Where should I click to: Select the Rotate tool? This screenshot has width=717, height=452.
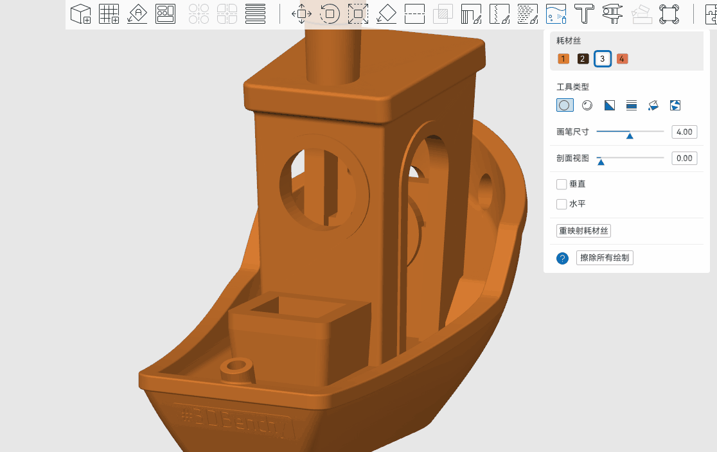(330, 13)
